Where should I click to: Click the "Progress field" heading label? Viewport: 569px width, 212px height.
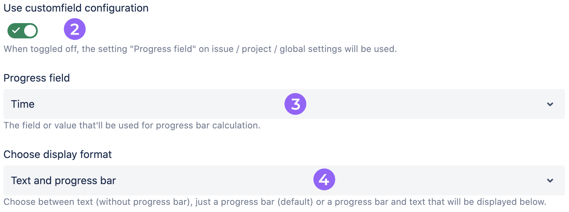coord(37,78)
